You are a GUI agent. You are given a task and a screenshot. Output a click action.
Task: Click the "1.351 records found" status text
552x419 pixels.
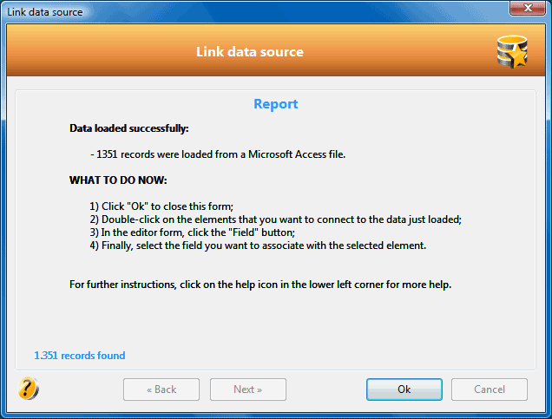[80, 356]
